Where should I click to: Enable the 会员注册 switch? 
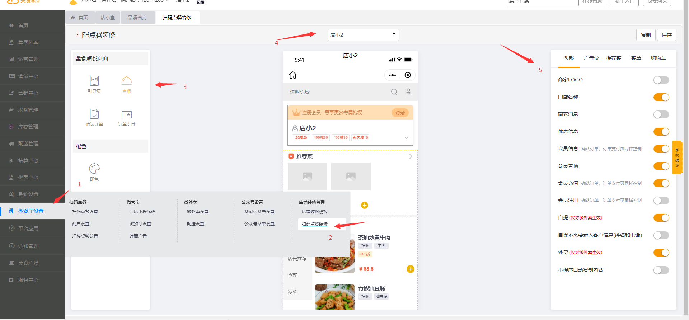[661, 201]
